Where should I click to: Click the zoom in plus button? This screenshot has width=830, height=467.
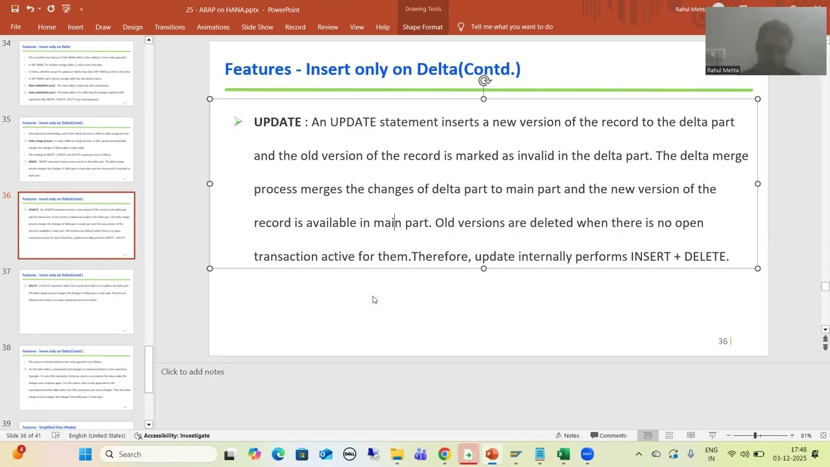coord(792,435)
